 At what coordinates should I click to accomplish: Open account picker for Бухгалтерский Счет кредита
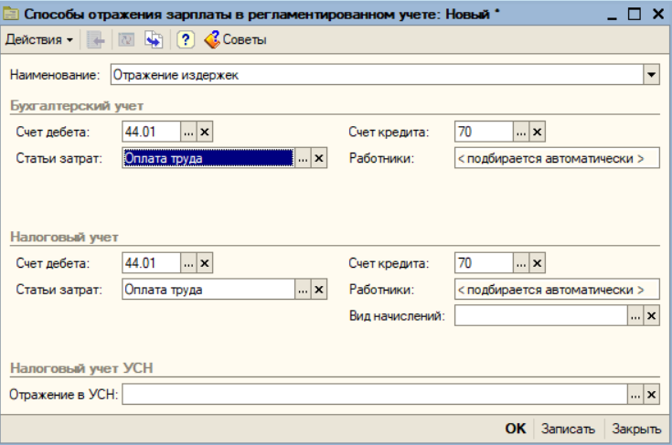click(521, 132)
